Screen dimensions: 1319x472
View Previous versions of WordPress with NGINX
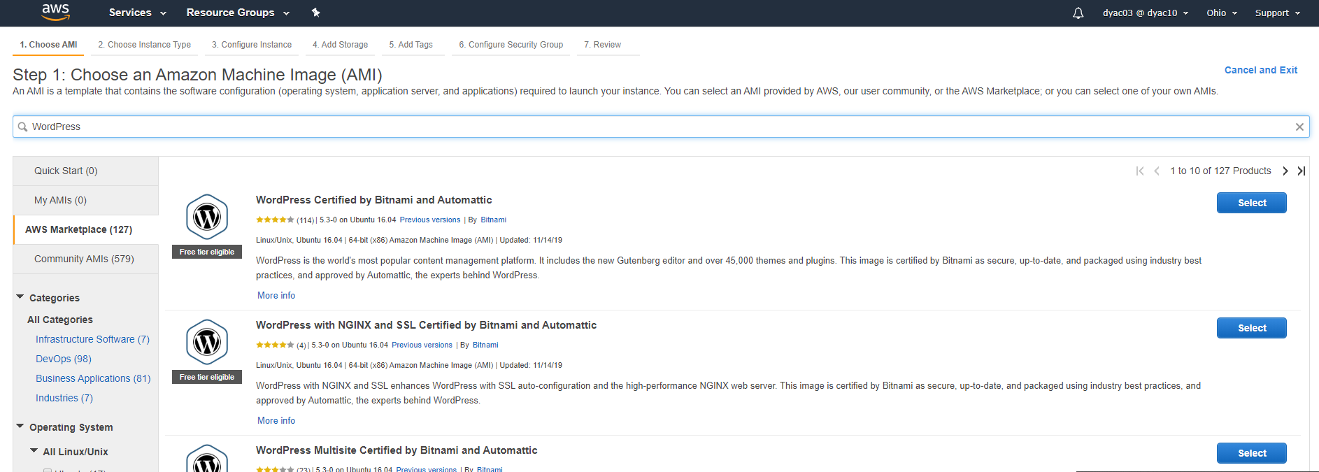(x=422, y=345)
